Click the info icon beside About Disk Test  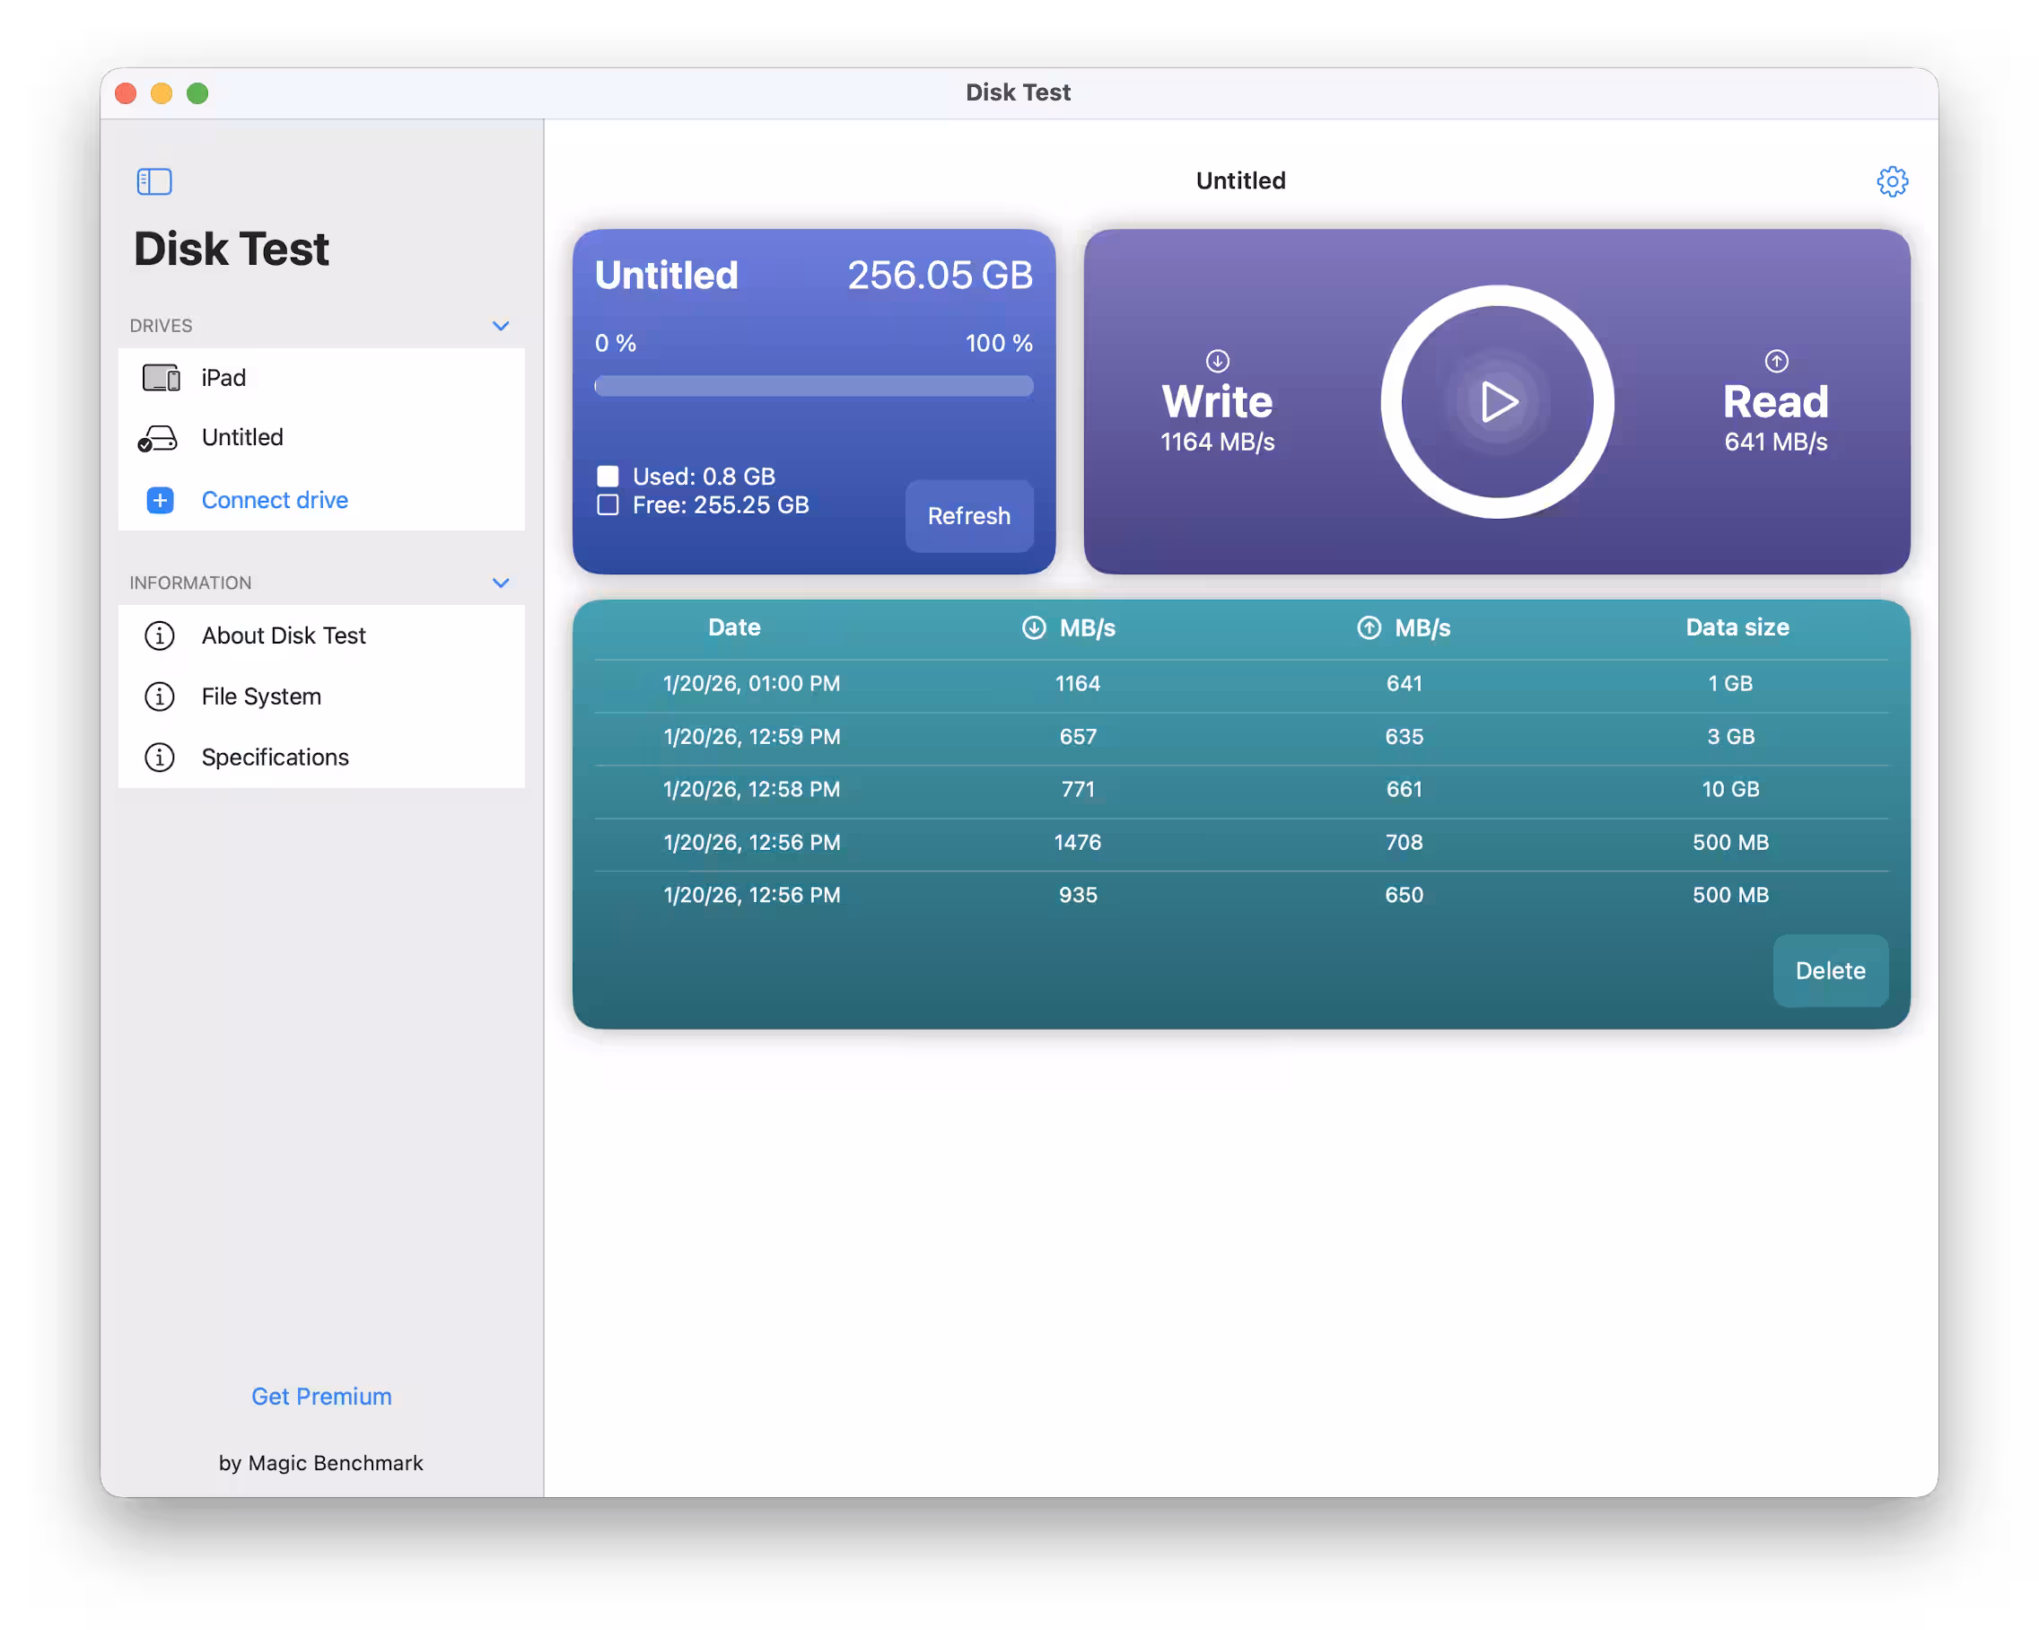pos(159,635)
